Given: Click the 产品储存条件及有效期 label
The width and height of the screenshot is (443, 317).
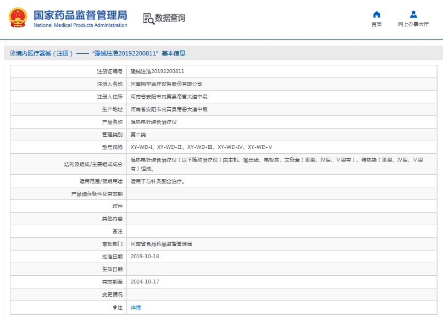Looking at the screenshot, I should [x=97, y=194].
